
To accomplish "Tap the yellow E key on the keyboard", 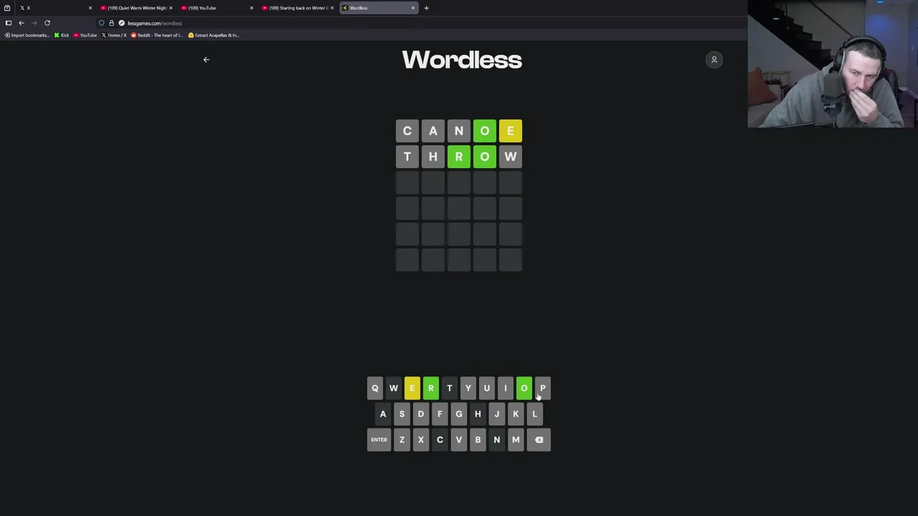I will (x=412, y=388).
